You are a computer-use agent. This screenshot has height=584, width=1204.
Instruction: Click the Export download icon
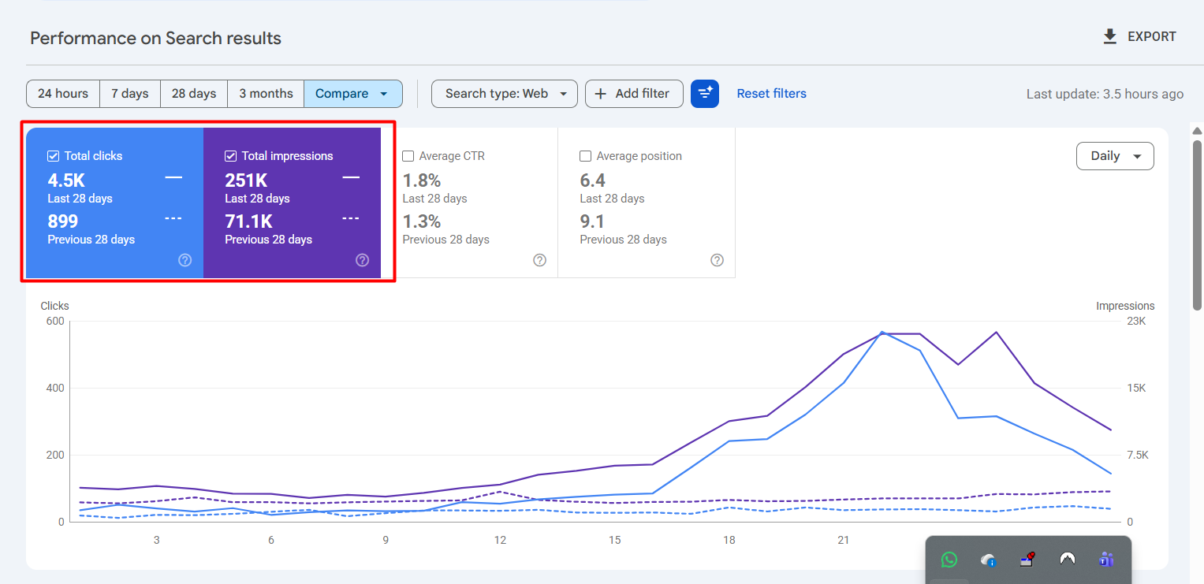1110,36
